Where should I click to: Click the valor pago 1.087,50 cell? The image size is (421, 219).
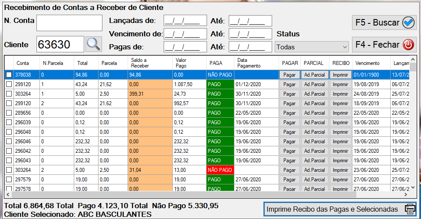pyautogui.click(x=189, y=84)
